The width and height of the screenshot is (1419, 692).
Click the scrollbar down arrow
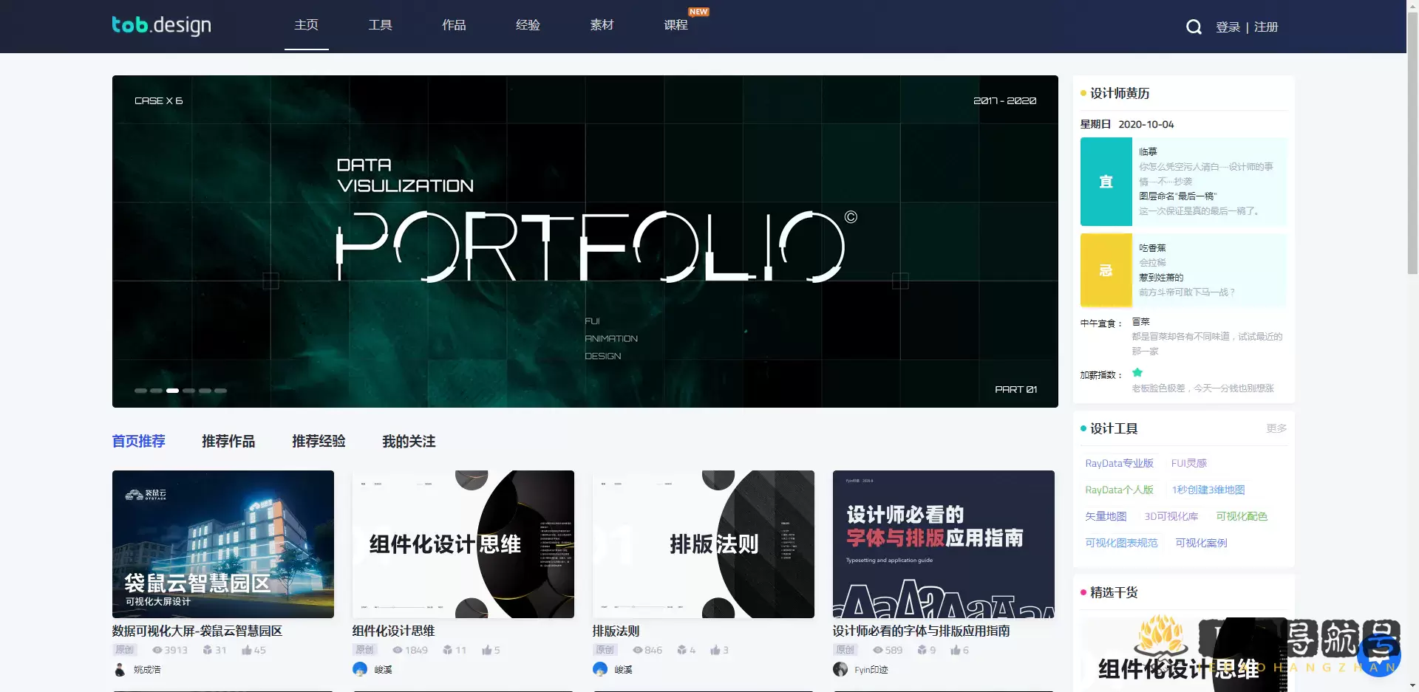1412,685
